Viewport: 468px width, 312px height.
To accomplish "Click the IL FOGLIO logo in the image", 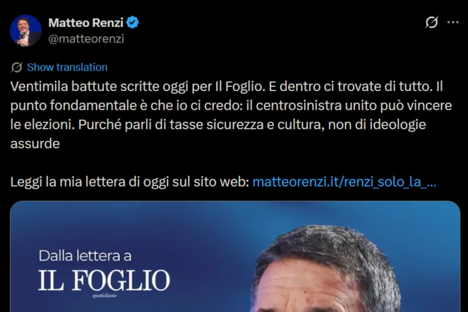I will 104,280.
